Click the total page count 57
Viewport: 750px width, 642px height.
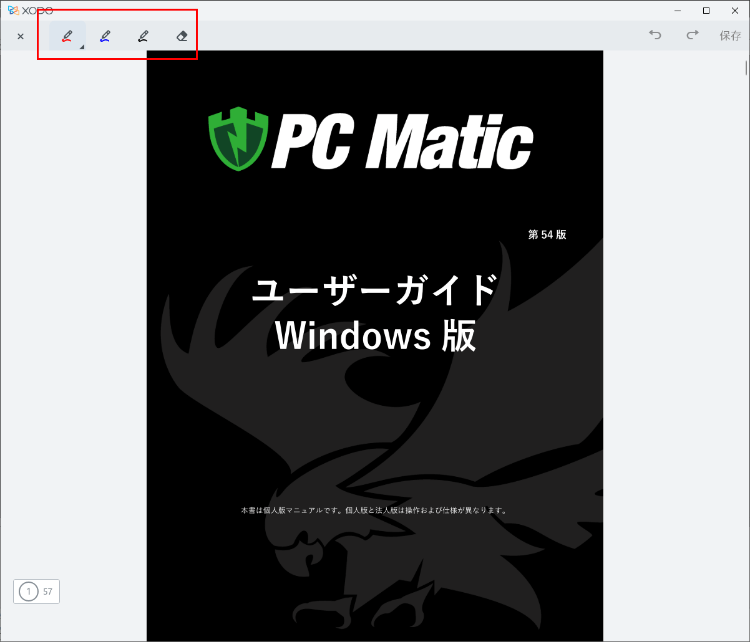[48, 592]
